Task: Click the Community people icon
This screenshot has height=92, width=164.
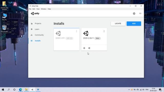Action: tap(32, 35)
